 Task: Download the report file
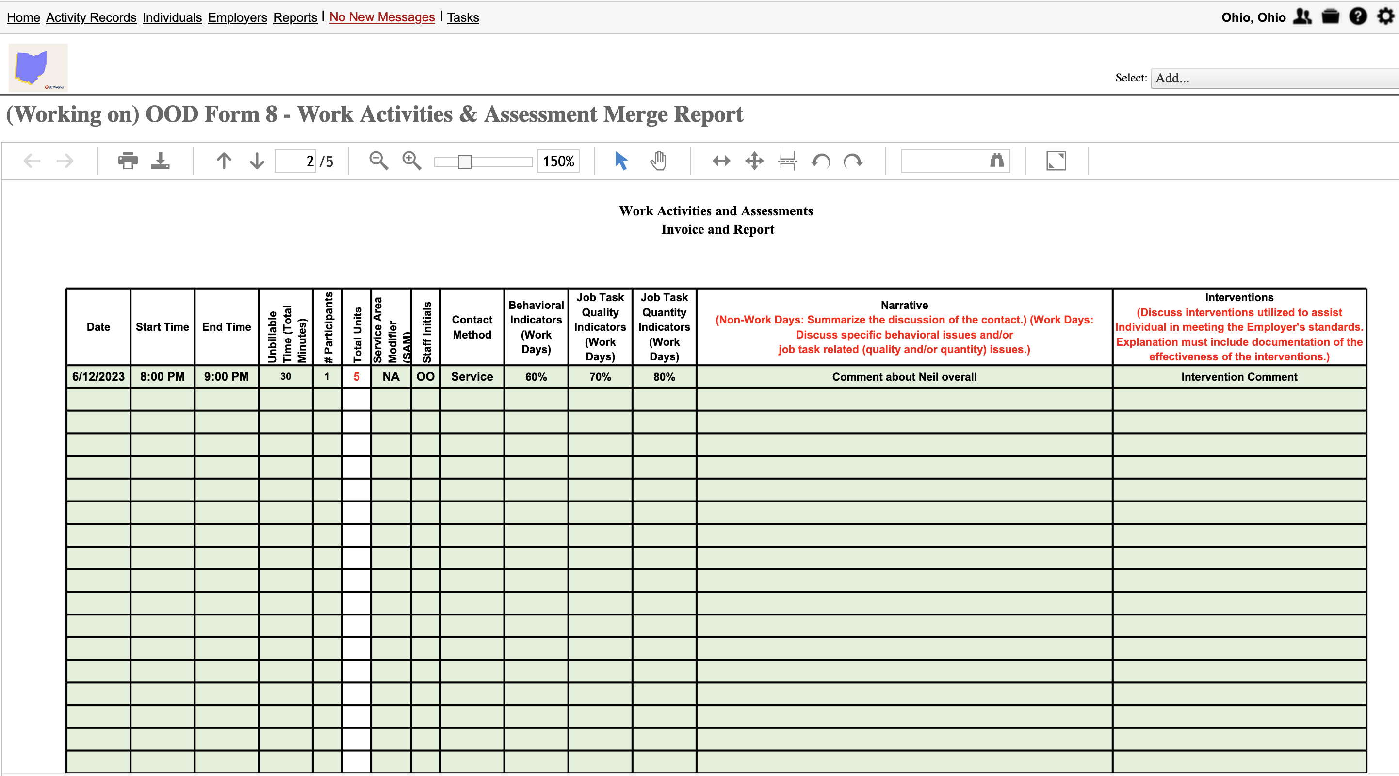160,161
